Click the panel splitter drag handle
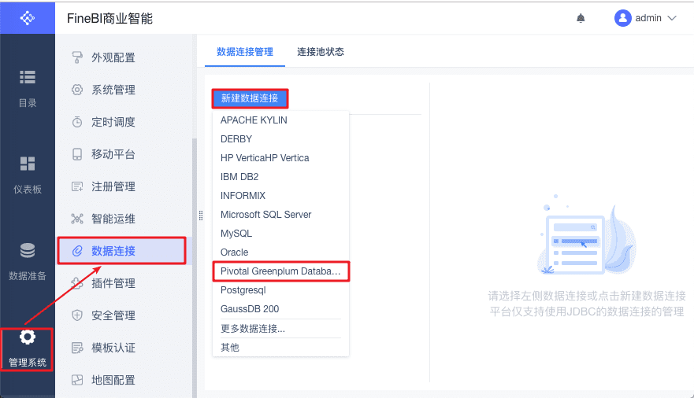This screenshot has height=398, width=694. pyautogui.click(x=201, y=216)
